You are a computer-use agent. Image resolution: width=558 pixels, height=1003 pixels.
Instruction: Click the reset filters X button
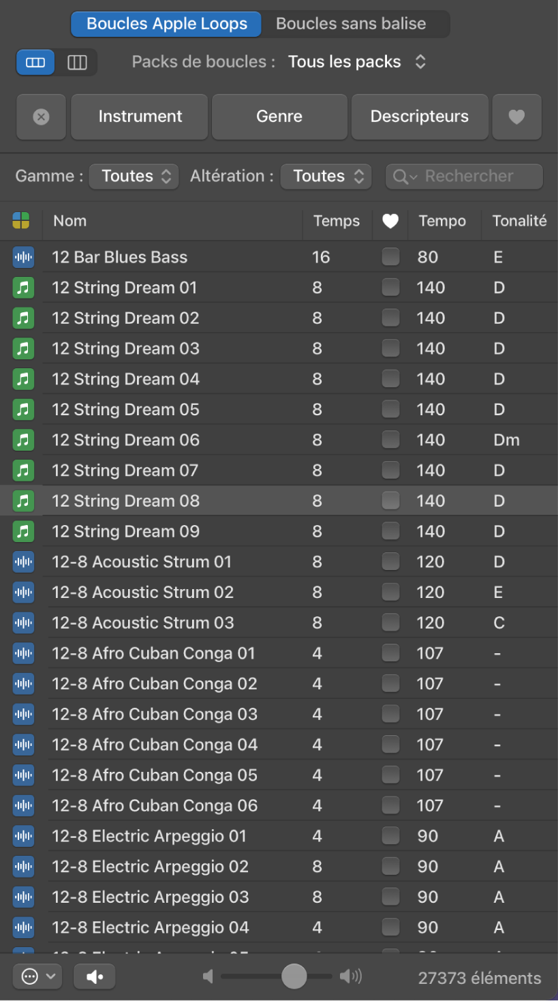[x=41, y=117]
